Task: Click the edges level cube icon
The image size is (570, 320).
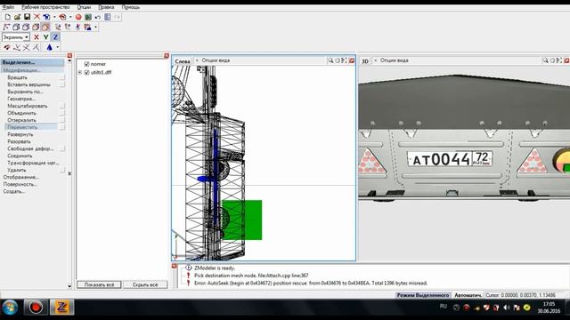Action: [x=16, y=27]
